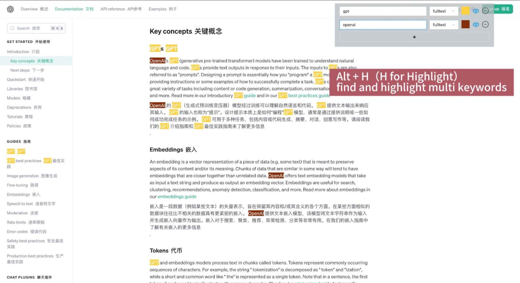Click the CHAT PLUGINS 聊天插件 sidebar header
Viewport: 520px width, 283px height.
(29, 277)
